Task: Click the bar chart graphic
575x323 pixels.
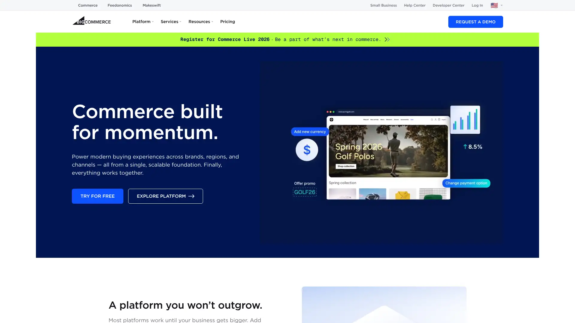Action: coord(465,120)
